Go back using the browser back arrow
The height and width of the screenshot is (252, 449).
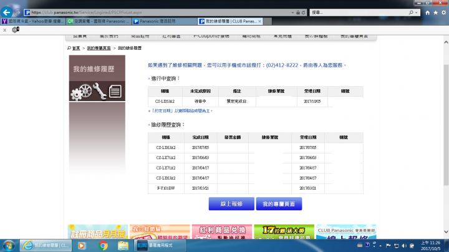tap(7, 12)
